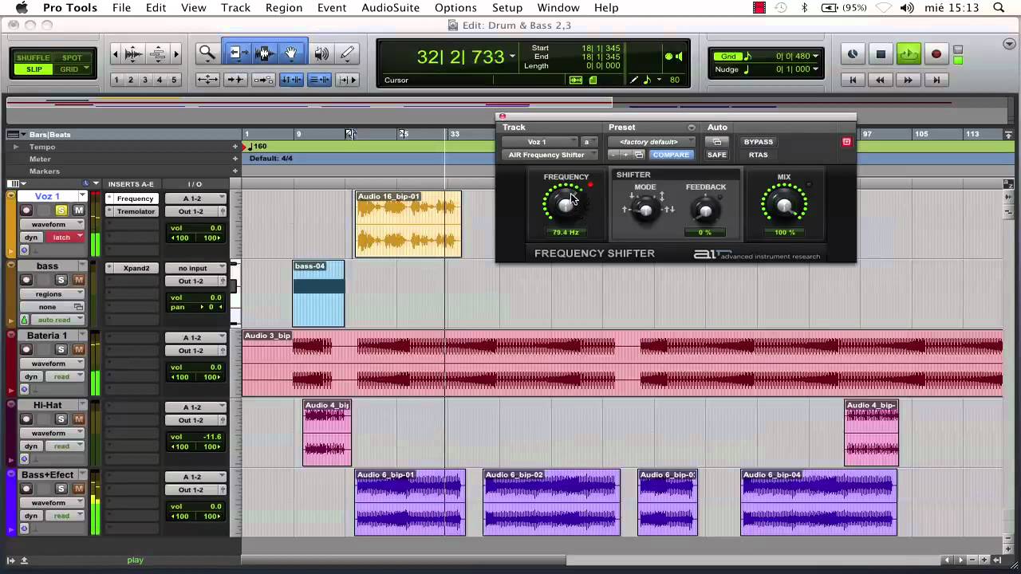
Task: Click the Tab to Transients icon
Action: point(235,80)
